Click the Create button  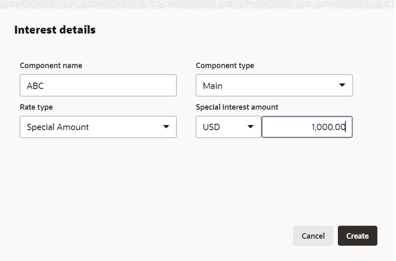(x=357, y=236)
